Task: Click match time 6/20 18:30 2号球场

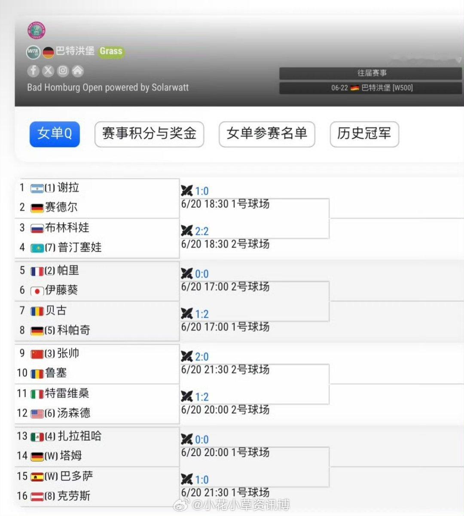Action: 226,244
